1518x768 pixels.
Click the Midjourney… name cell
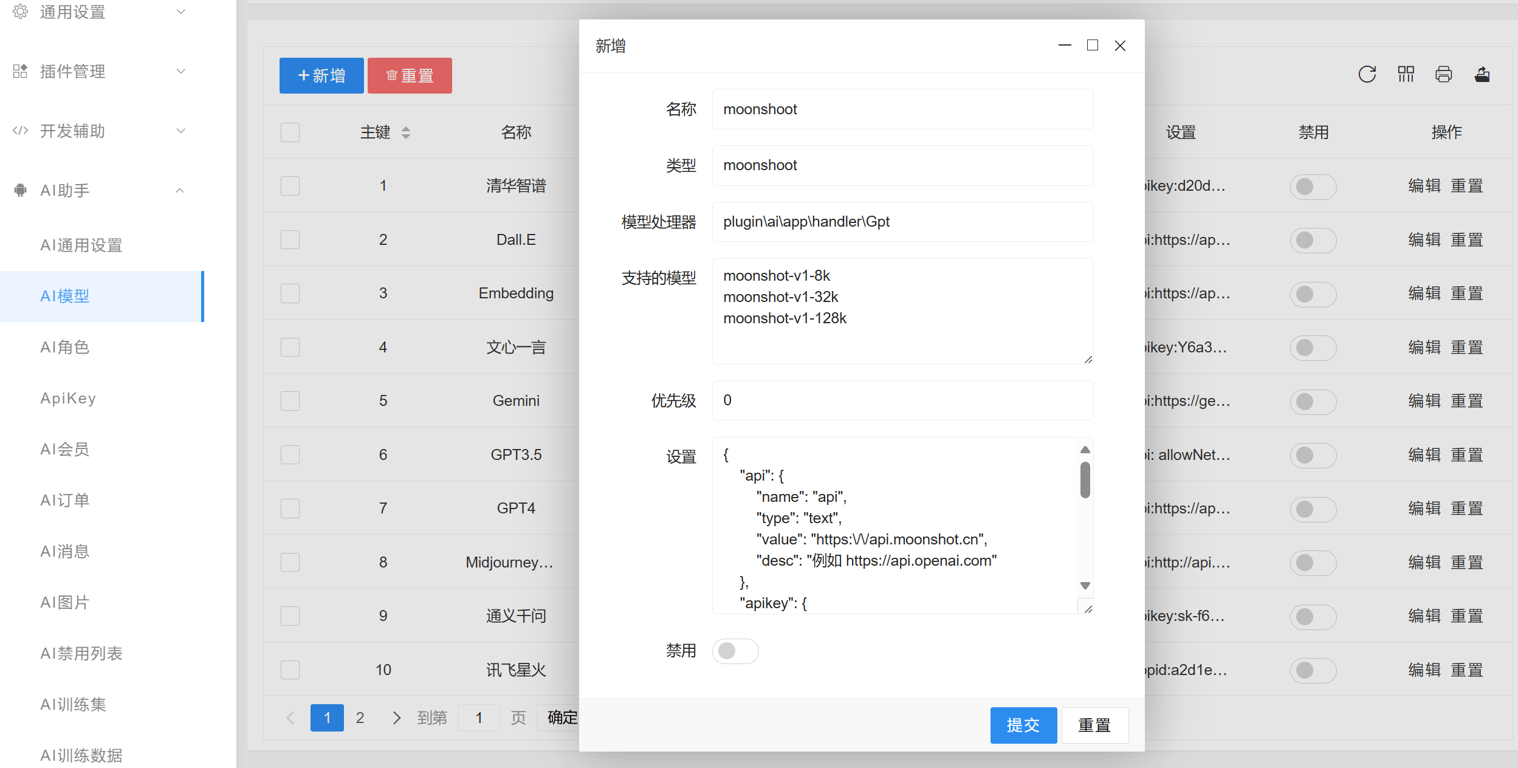pyautogui.click(x=510, y=563)
